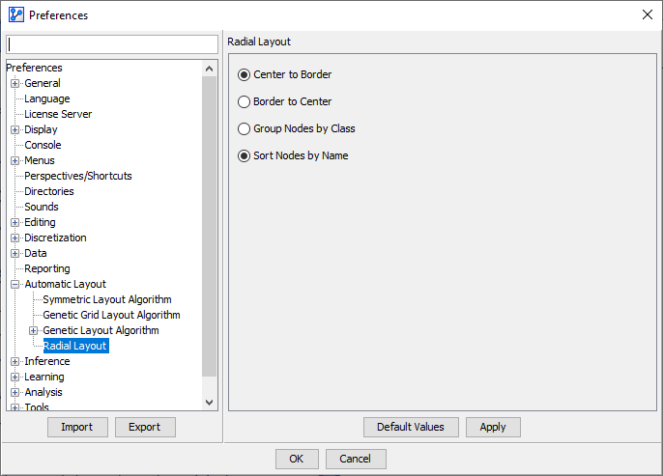663x476 pixels.
Task: Open Genetic Grid Layout Algorithm settings
Action: (111, 315)
